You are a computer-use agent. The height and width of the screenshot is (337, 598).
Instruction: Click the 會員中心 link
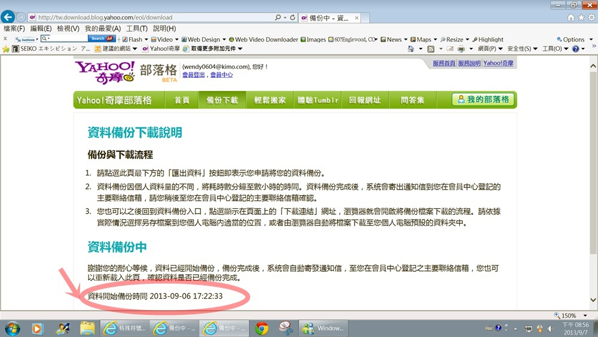pyautogui.click(x=221, y=75)
